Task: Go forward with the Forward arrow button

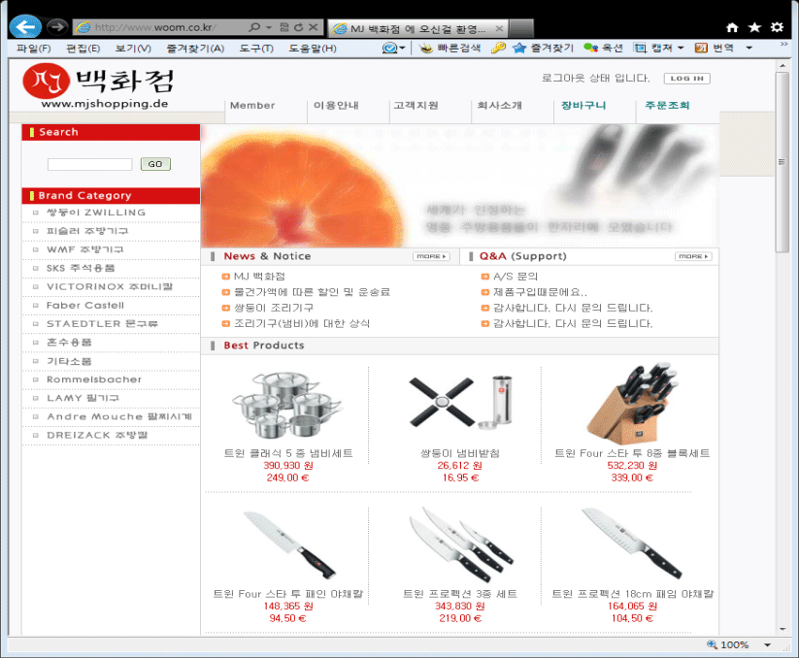Action: tap(57, 26)
